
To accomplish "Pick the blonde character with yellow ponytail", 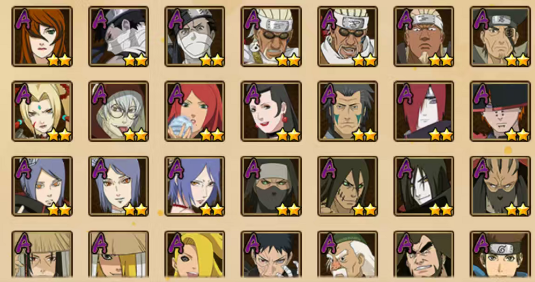I will coord(195,254).
